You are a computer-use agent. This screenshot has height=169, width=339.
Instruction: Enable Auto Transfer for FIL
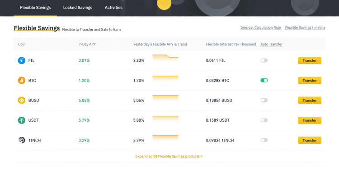tap(264, 60)
